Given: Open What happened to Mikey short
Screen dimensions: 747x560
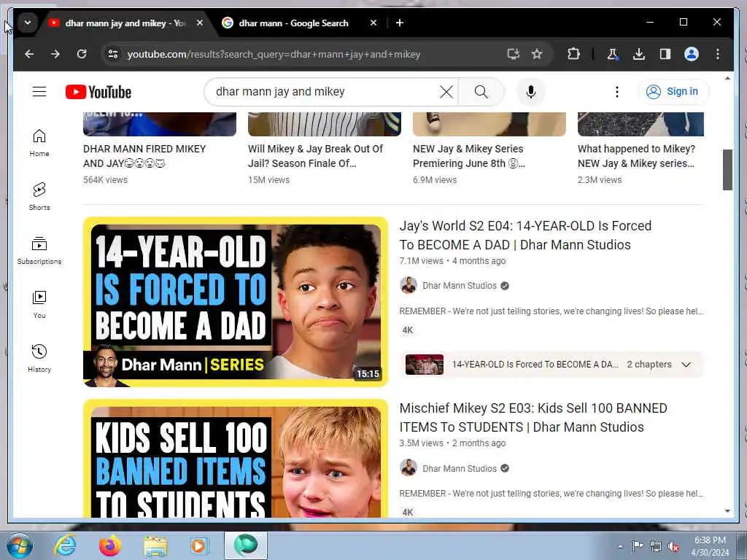Looking at the screenshot, I should (636, 156).
